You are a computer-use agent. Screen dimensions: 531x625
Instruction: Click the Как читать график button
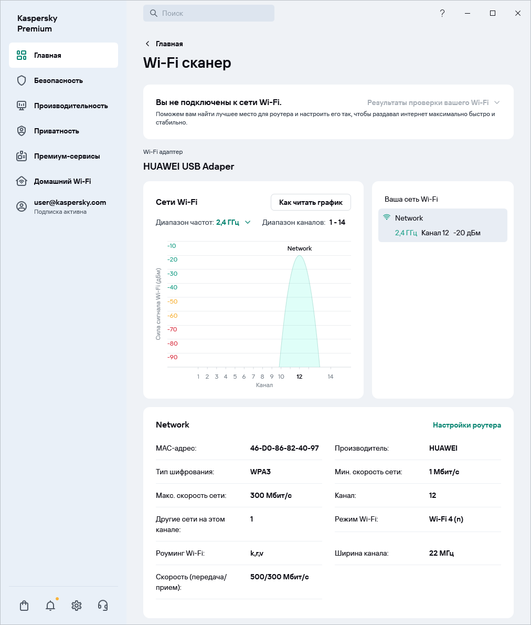coord(311,202)
